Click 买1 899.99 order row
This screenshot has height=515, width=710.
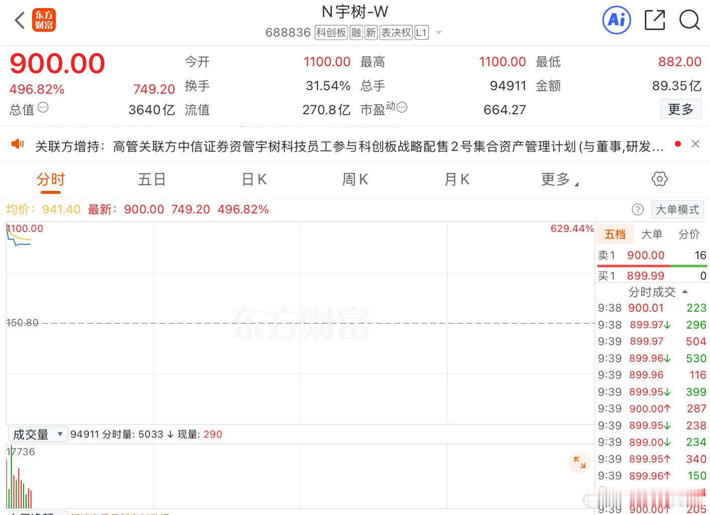(x=652, y=276)
